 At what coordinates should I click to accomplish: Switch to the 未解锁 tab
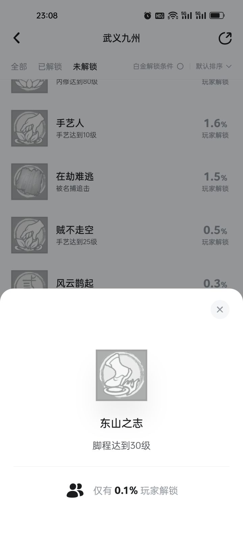[85, 67]
